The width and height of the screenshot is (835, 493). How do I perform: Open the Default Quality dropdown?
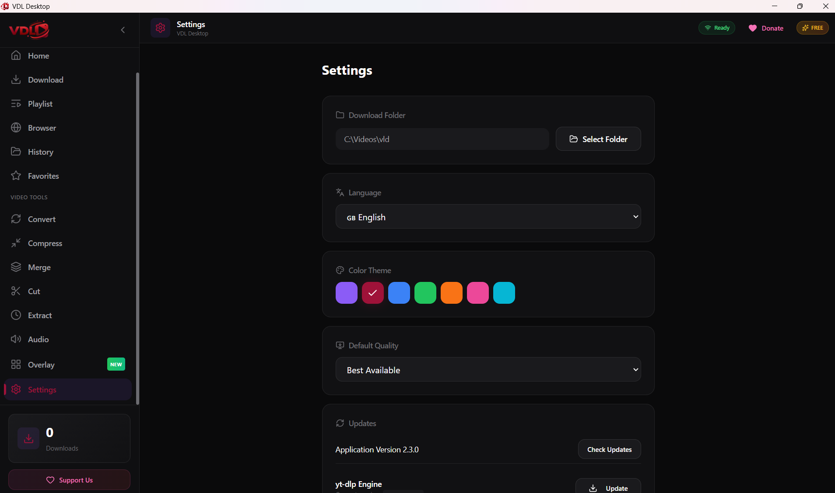(x=488, y=370)
